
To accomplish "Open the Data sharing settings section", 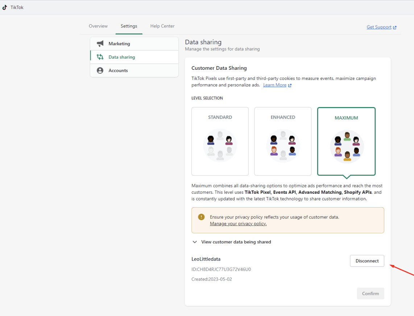I will (x=134, y=57).
